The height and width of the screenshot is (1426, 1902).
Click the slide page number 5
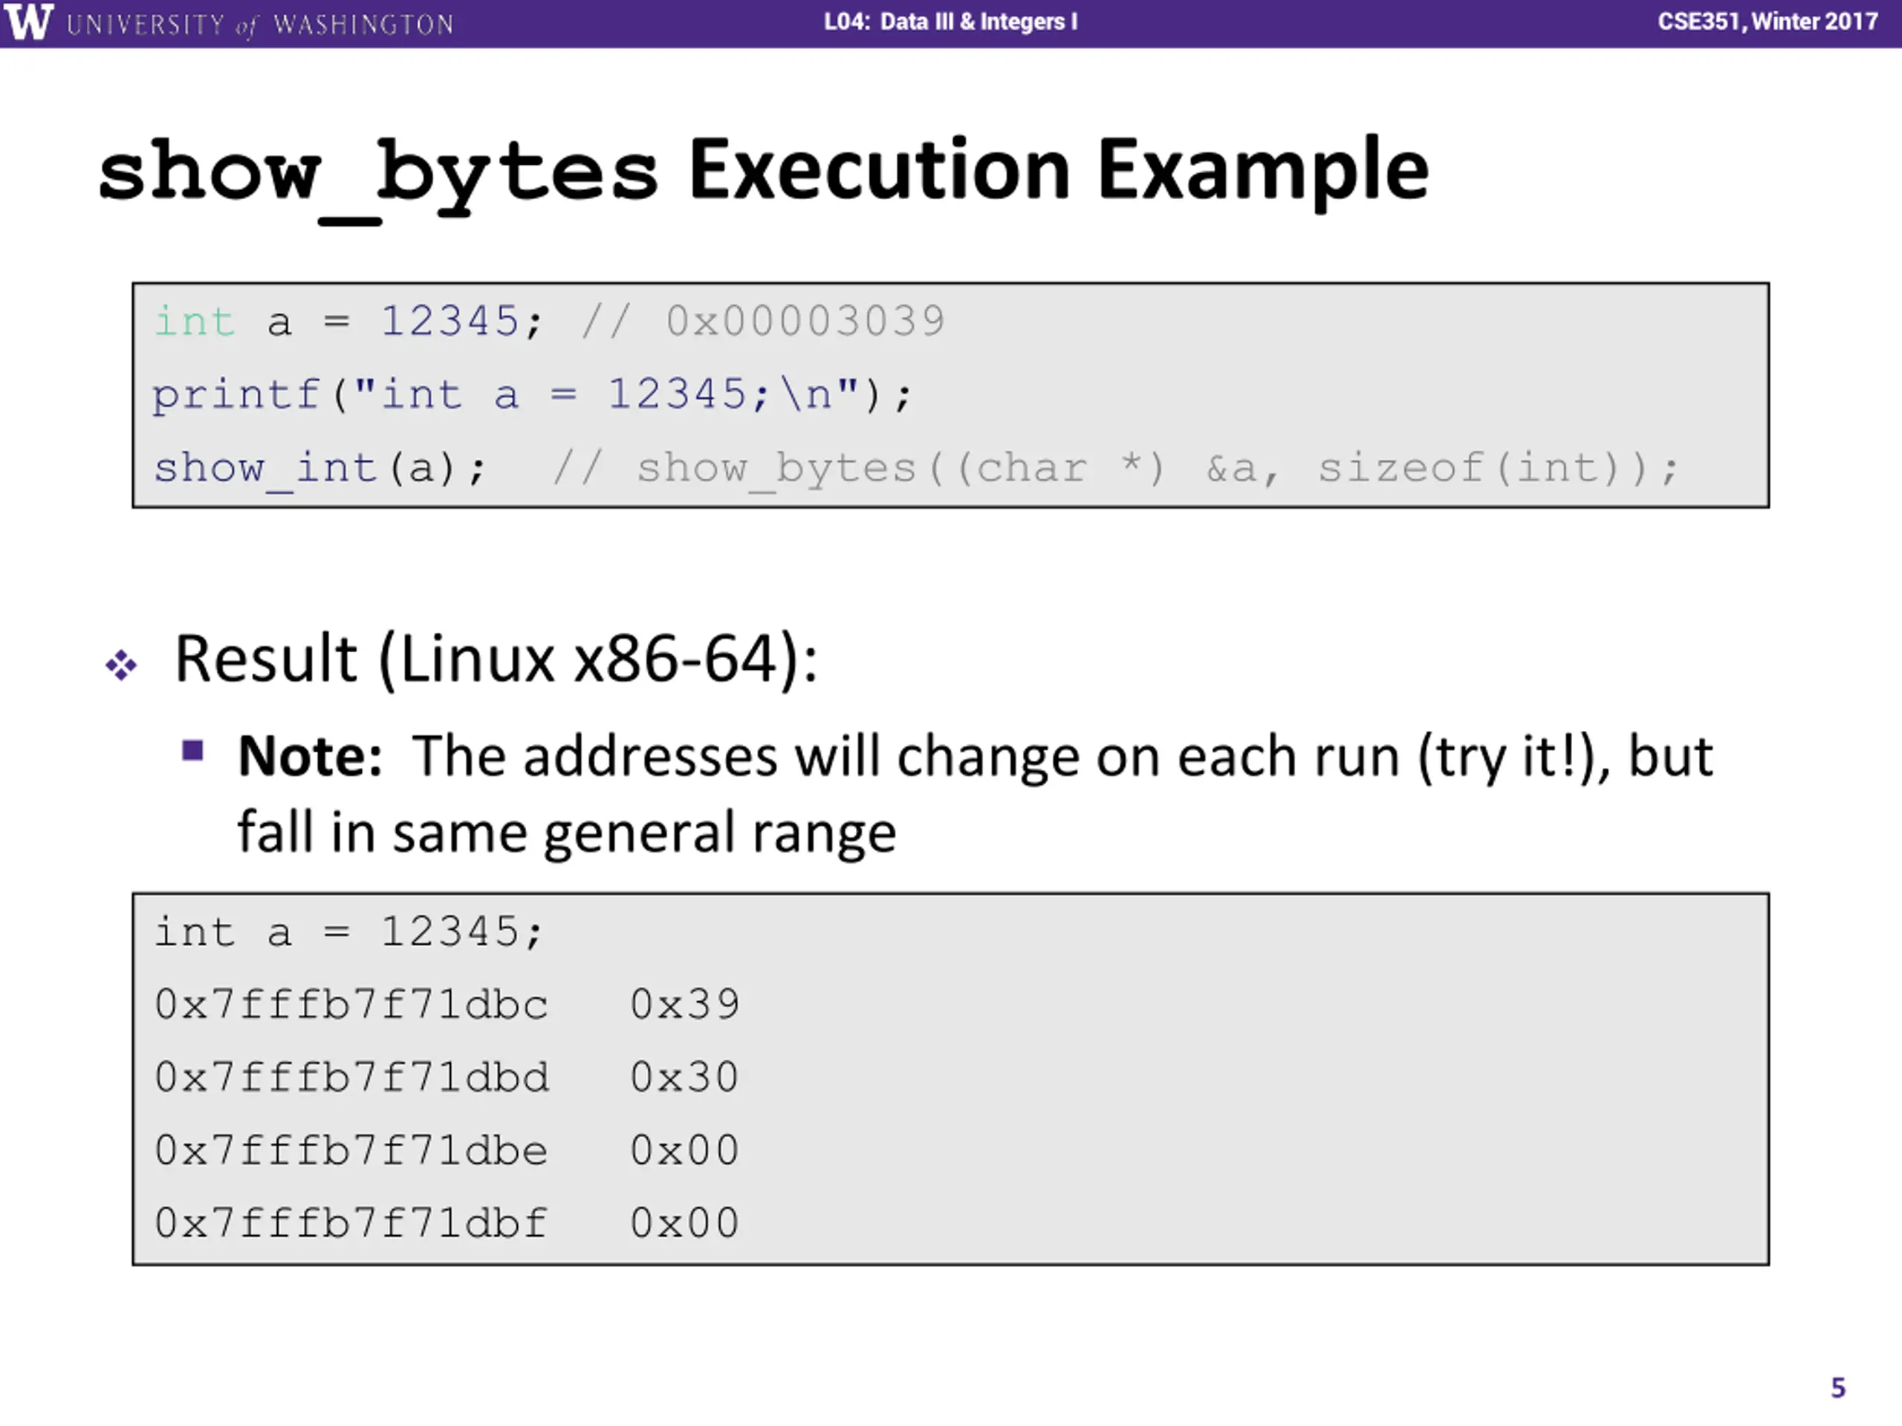[1838, 1387]
